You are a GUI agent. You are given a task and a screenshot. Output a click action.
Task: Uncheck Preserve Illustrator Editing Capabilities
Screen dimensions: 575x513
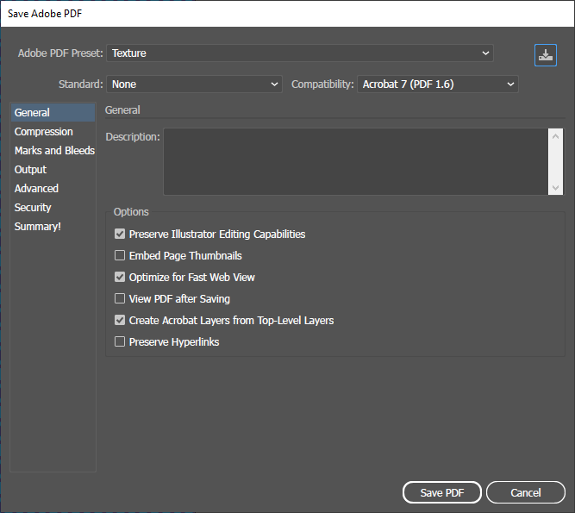coord(120,234)
